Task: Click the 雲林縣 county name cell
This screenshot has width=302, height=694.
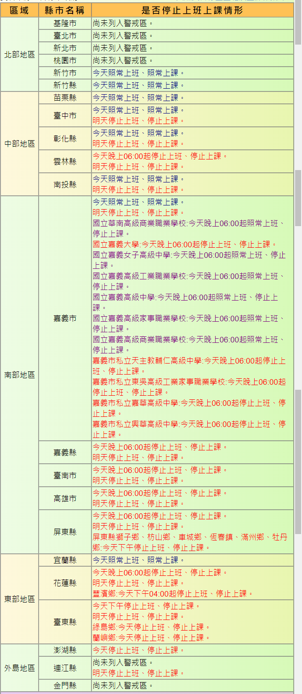Action: click(x=65, y=162)
